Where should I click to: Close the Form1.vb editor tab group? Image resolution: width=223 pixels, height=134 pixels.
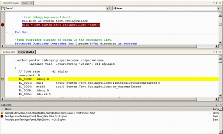220,3
